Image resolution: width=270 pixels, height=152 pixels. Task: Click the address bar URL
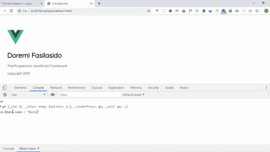[51, 11]
